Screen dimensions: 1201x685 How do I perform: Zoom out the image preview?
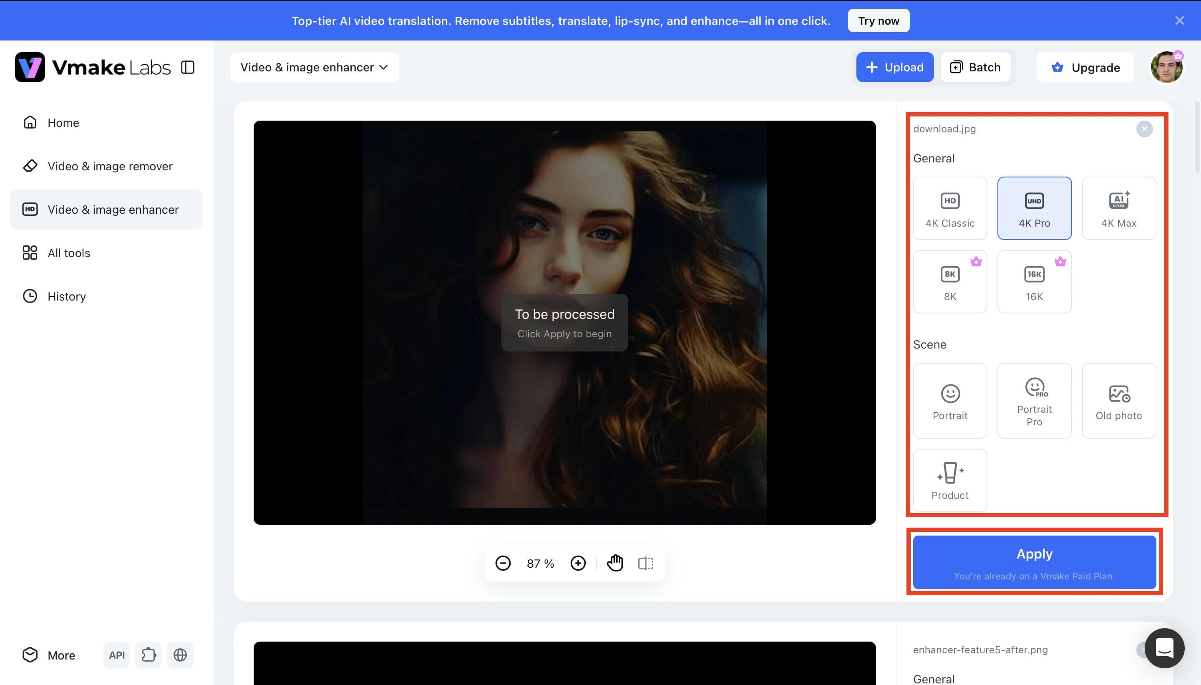point(503,563)
